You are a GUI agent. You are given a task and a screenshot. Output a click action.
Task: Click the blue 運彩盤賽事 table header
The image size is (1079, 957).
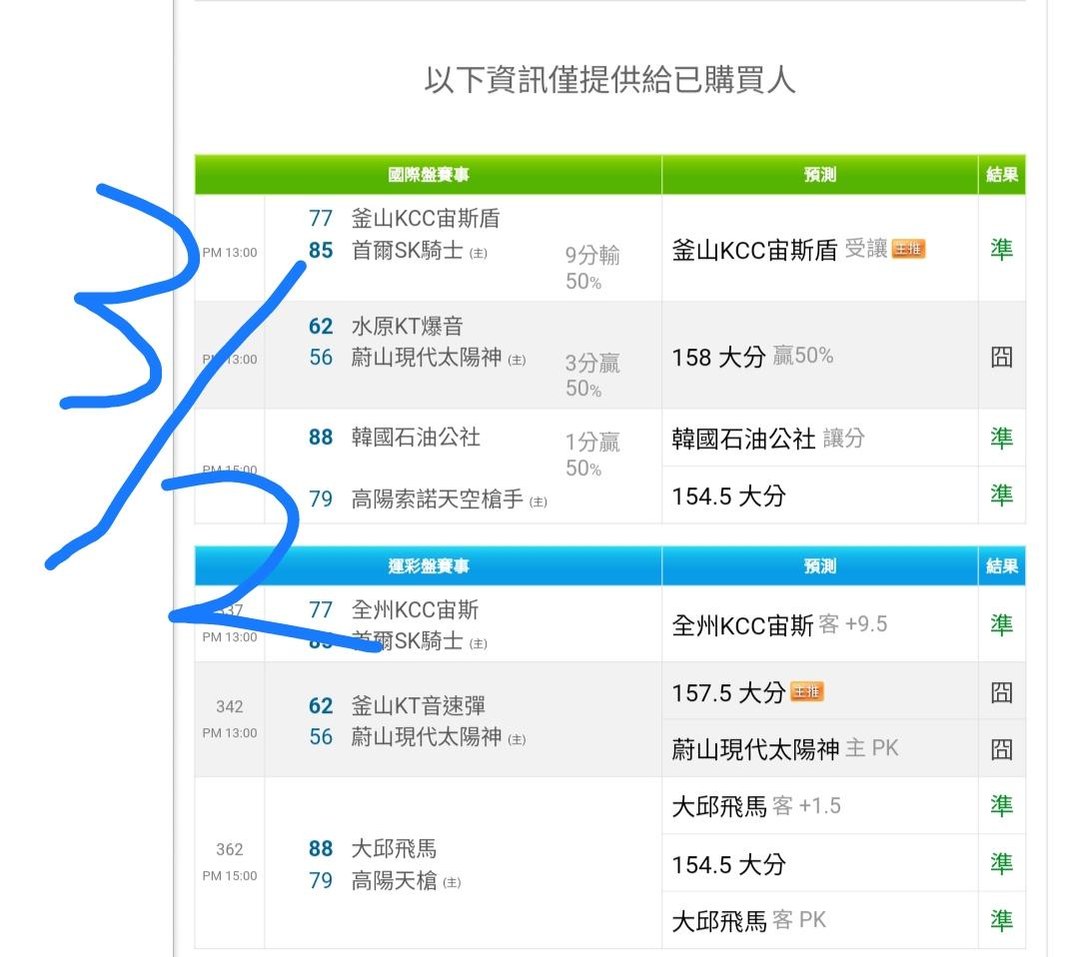[x=428, y=566]
